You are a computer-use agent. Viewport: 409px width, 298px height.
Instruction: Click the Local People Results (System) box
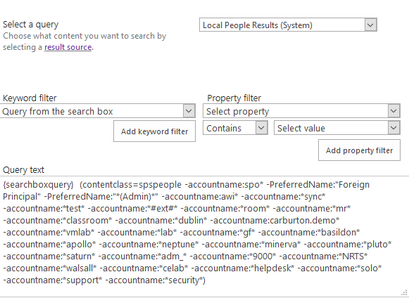coord(288,25)
